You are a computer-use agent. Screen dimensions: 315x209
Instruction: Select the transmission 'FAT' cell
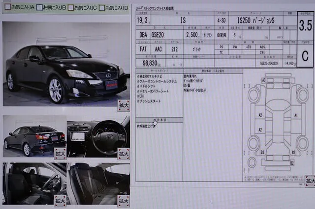click(x=143, y=49)
